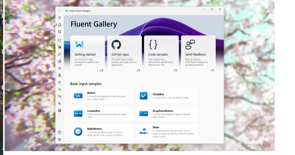
Task: Expand the navigation hamburger menu
Action: [60, 18]
